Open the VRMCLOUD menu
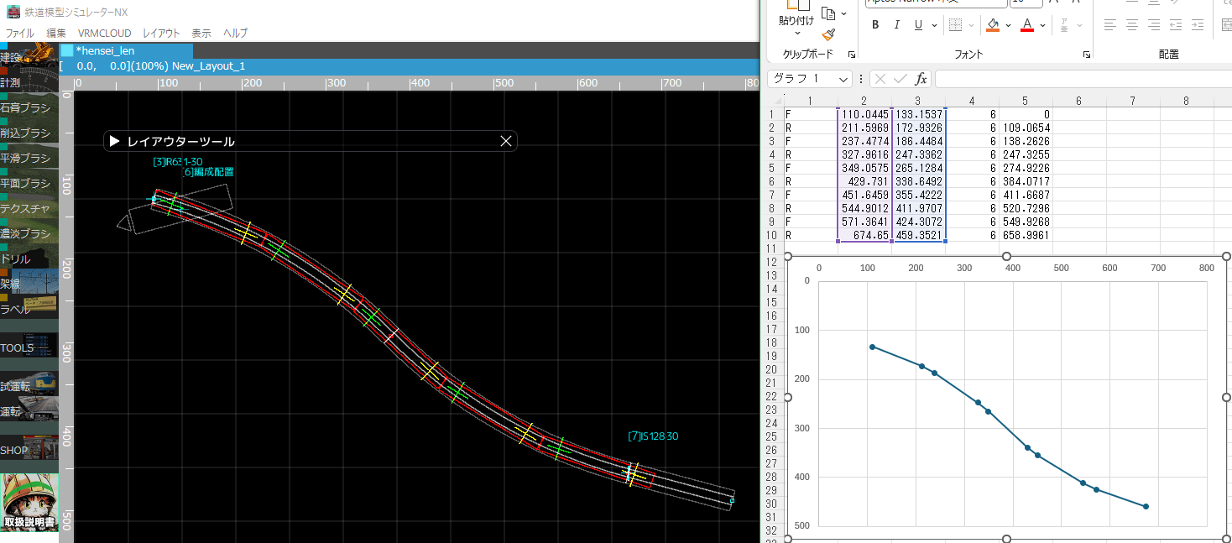 pos(105,34)
